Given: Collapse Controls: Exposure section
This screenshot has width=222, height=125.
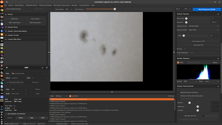Looking at the screenshot, I should pyautogui.click(x=218, y=14).
